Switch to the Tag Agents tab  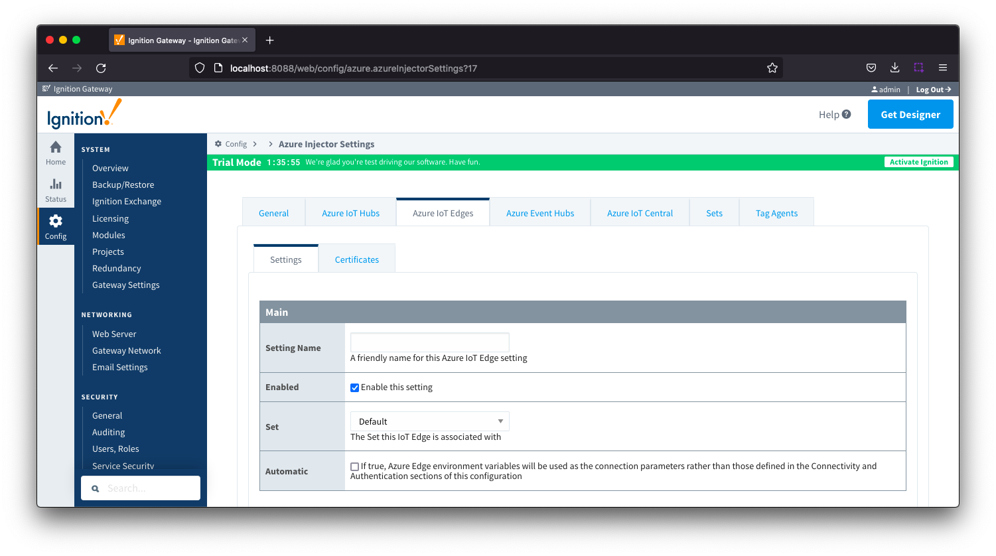pyautogui.click(x=776, y=213)
